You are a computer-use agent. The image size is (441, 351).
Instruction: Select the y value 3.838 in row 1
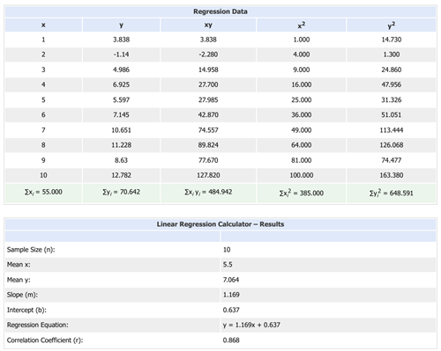click(x=121, y=40)
